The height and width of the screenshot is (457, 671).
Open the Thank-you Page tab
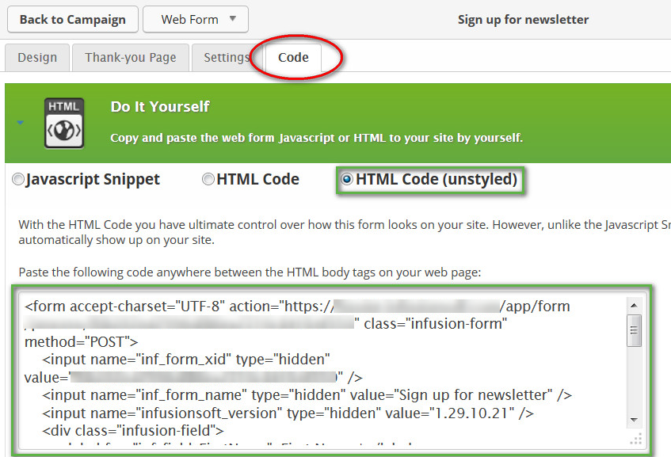tap(132, 58)
